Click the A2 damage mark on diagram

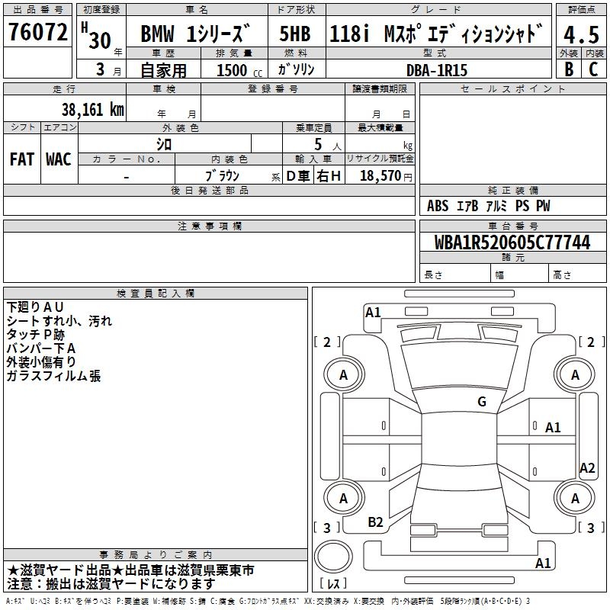click(586, 468)
